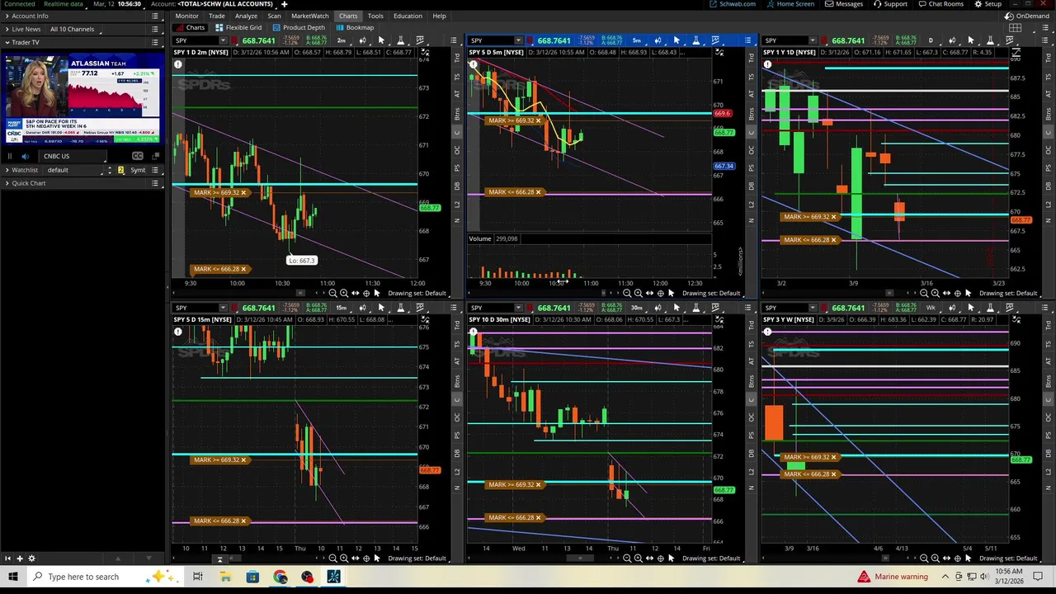The image size is (1056, 594).
Task: Select pointer tool on the daily chart
Action: coord(970,40)
